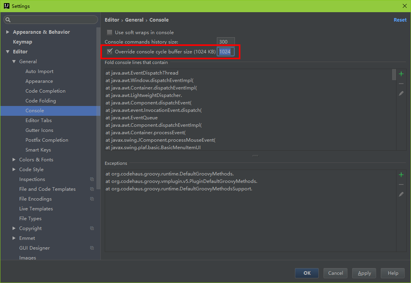Click the pencil edit icon beside fold lines

[x=401, y=93]
